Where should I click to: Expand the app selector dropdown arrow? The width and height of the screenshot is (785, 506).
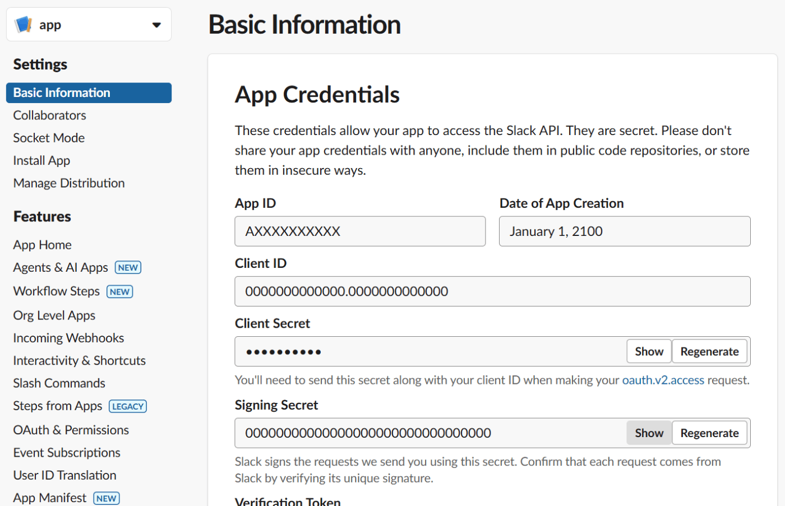tap(156, 25)
